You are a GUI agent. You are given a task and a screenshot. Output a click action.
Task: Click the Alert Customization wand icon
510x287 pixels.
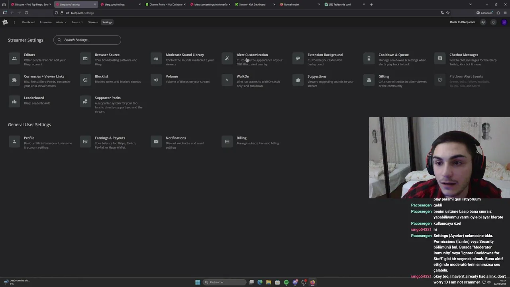227,59
